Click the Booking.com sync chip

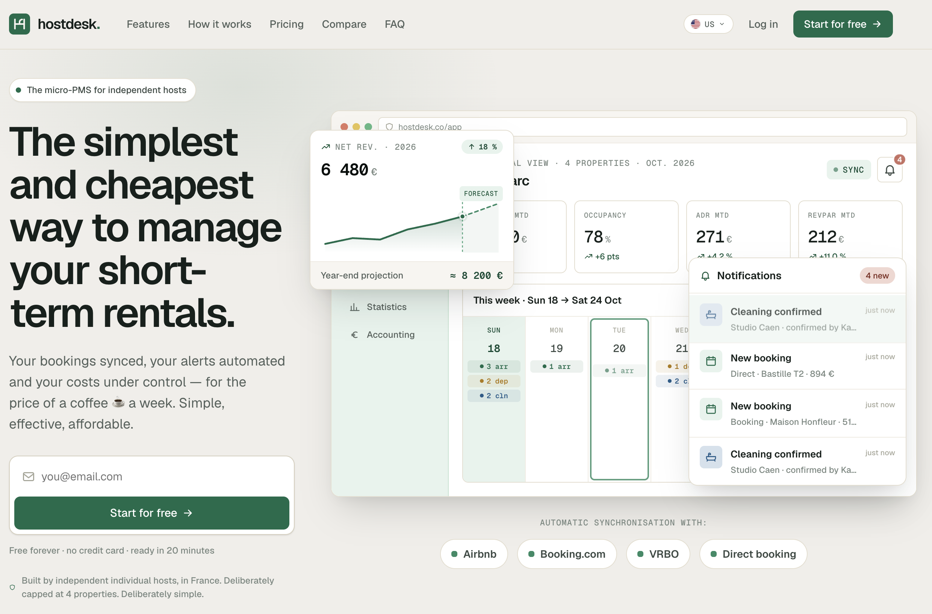coord(567,554)
